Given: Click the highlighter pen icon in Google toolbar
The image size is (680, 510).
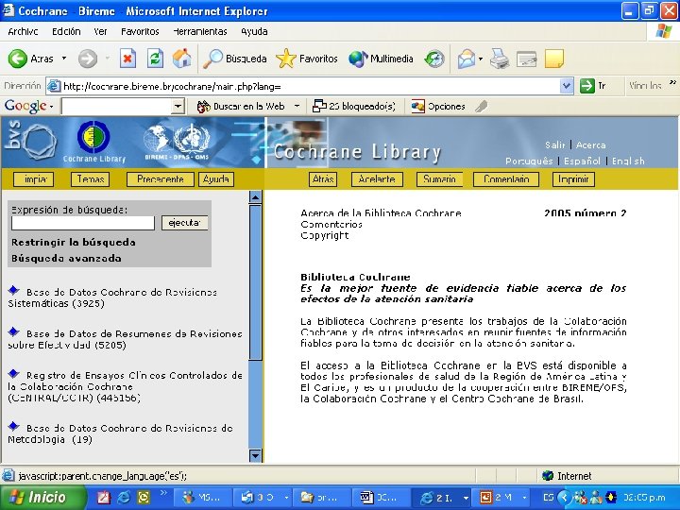Looking at the screenshot, I should tap(481, 106).
